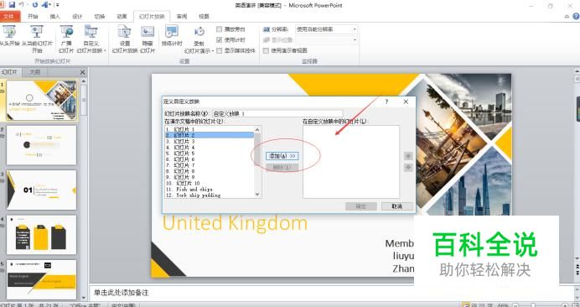Image resolution: width=580 pixels, height=307 pixels.
Task: Click the move-down arrow button in dialog
Action: click(408, 168)
